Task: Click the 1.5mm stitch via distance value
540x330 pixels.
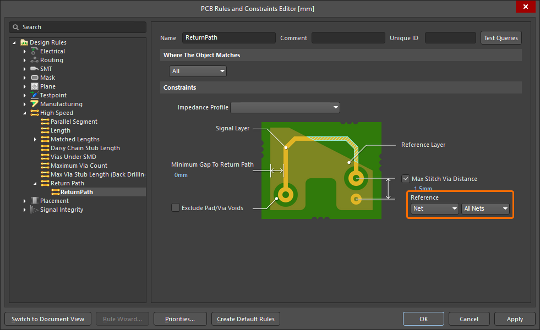Action: coord(423,189)
